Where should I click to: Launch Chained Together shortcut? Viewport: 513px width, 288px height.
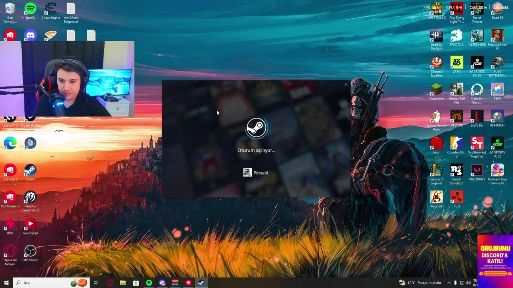(x=436, y=67)
